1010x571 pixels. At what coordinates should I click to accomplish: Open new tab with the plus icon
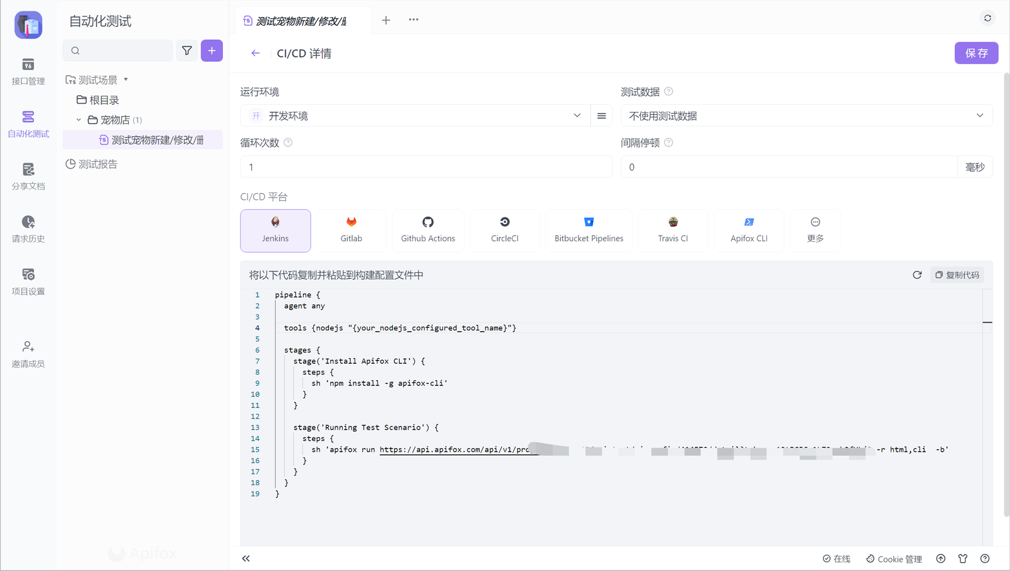pyautogui.click(x=386, y=20)
